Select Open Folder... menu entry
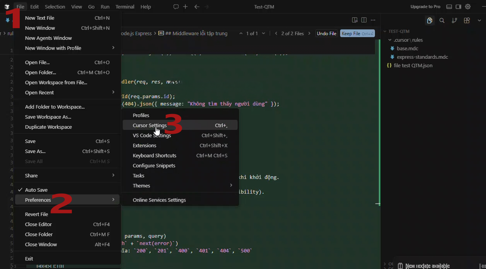 67,72
